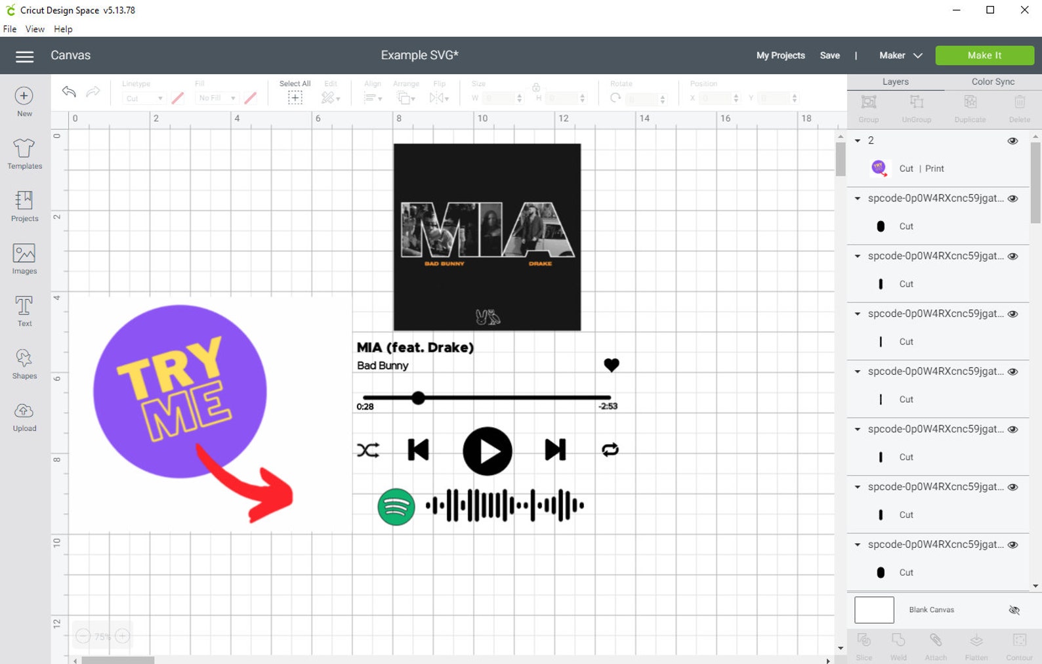The width and height of the screenshot is (1042, 664).
Task: Click the Save button
Action: [829, 56]
